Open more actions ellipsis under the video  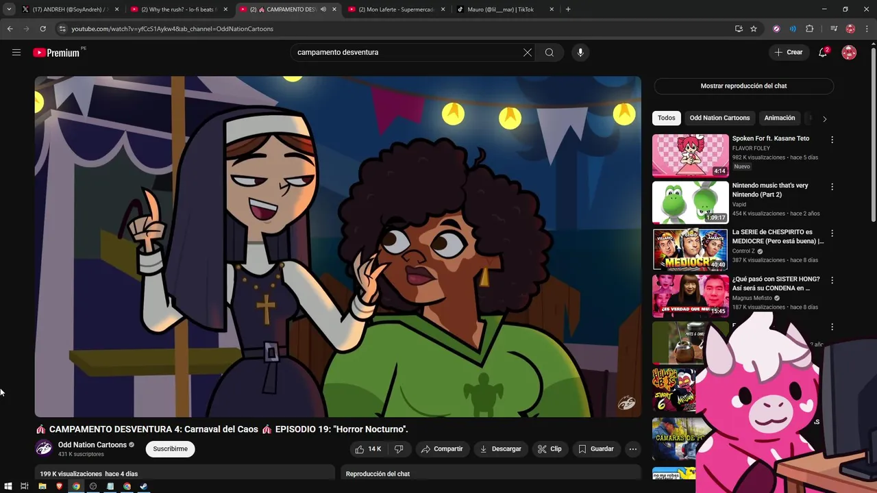633,449
